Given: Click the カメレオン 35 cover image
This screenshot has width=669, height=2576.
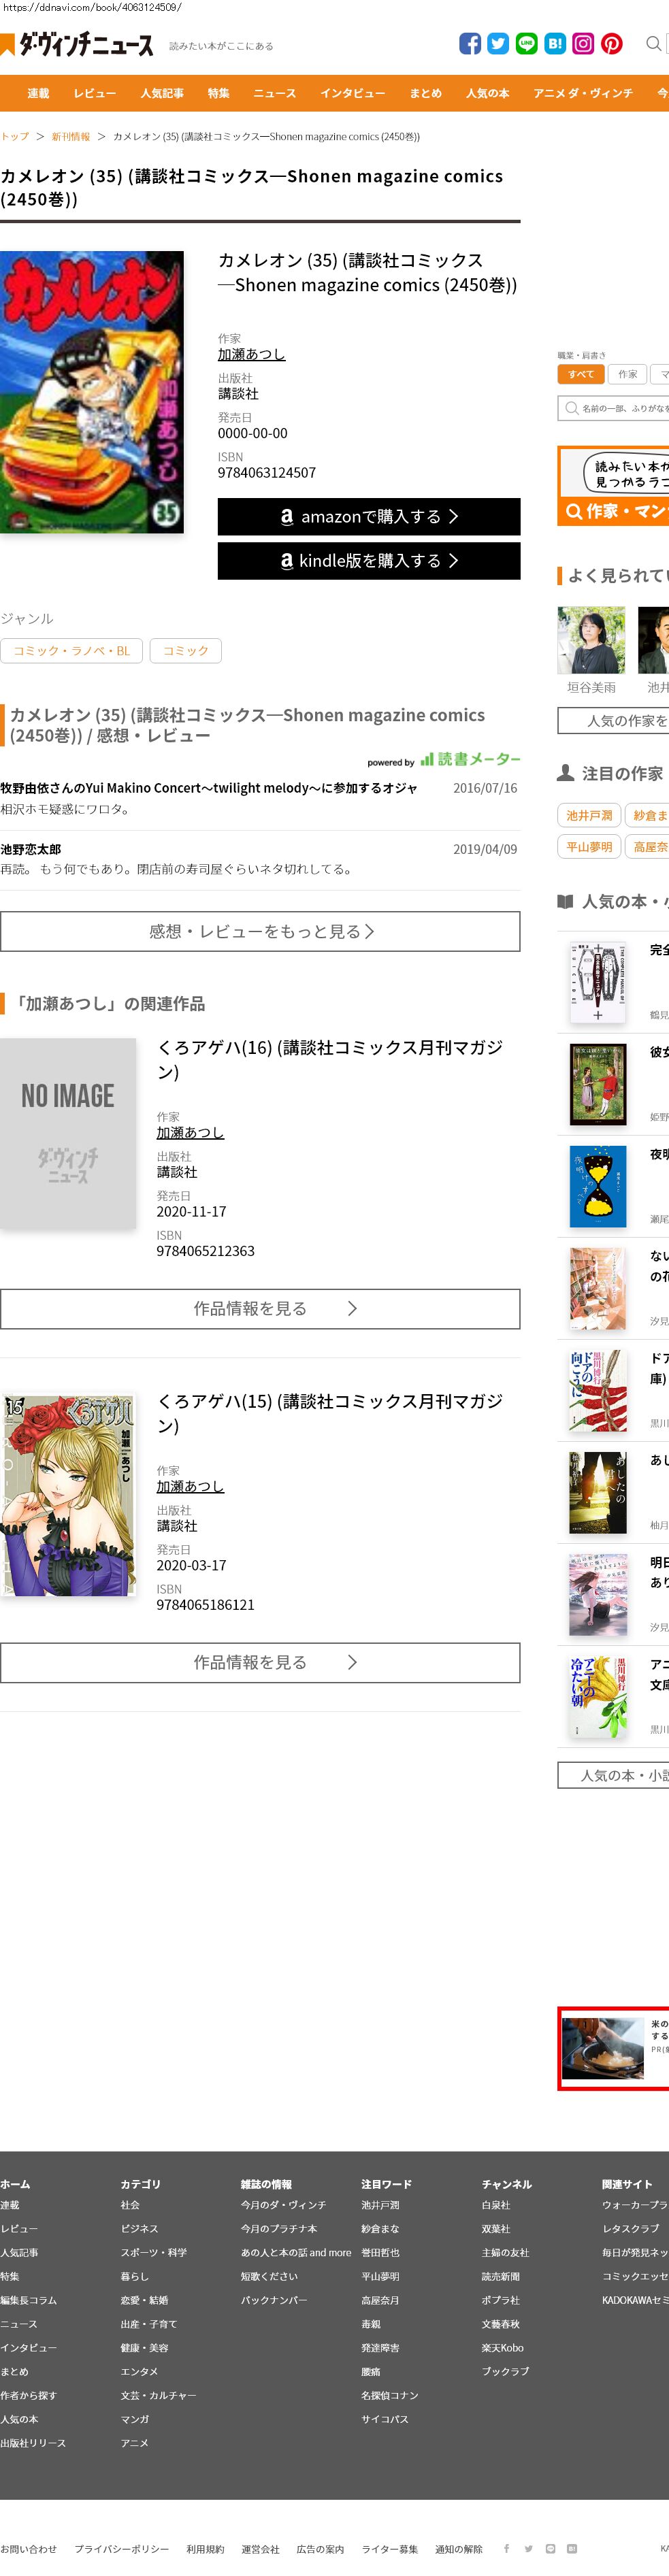Looking at the screenshot, I should tap(92, 392).
